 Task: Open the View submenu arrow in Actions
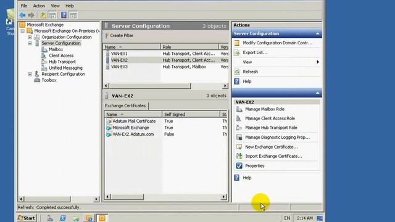tap(318, 62)
